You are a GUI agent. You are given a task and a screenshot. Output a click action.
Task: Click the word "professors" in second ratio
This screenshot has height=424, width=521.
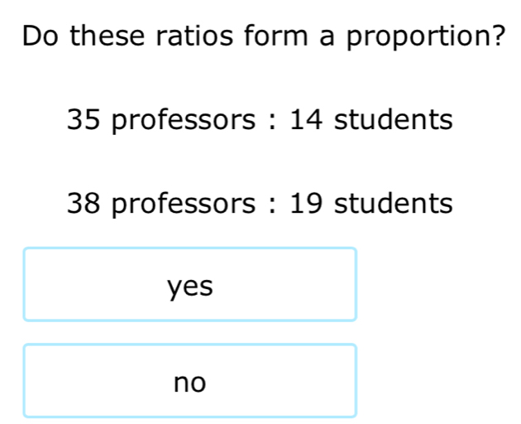pos(184,205)
